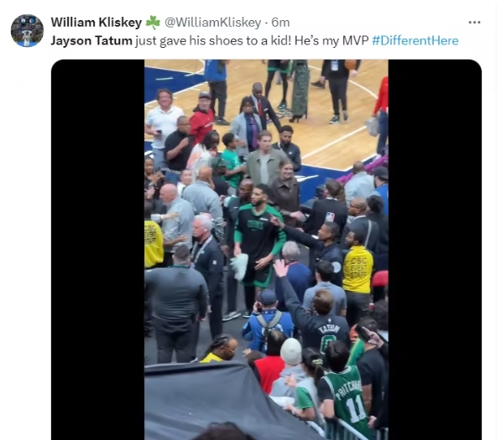This screenshot has width=501, height=440.
Task: Click William Kliskey's round profile avatar
Action: click(x=27, y=31)
